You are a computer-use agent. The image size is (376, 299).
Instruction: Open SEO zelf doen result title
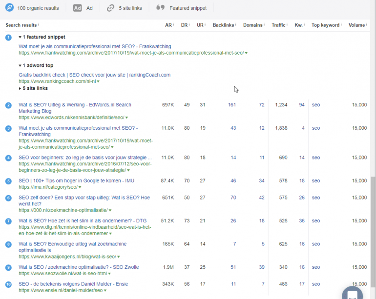tap(84, 201)
